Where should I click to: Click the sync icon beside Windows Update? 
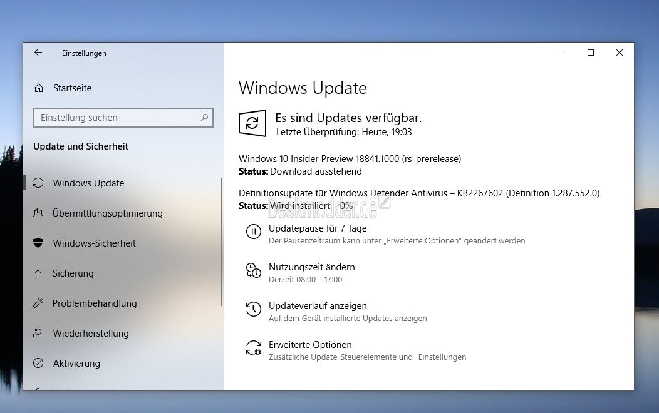(x=38, y=183)
